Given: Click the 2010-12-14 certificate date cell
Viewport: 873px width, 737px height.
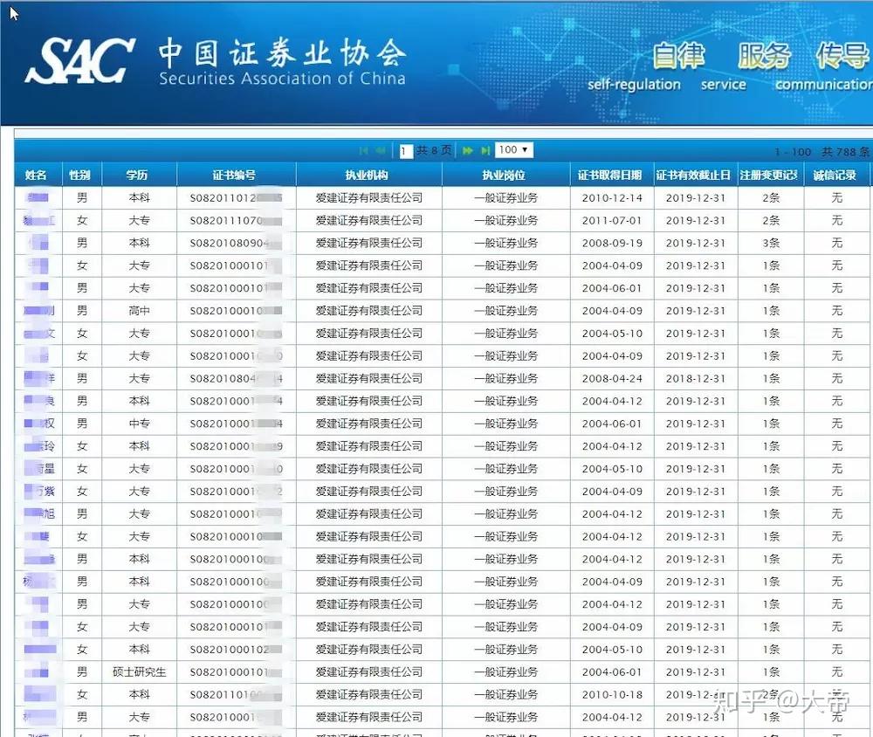Looking at the screenshot, I should [612, 197].
